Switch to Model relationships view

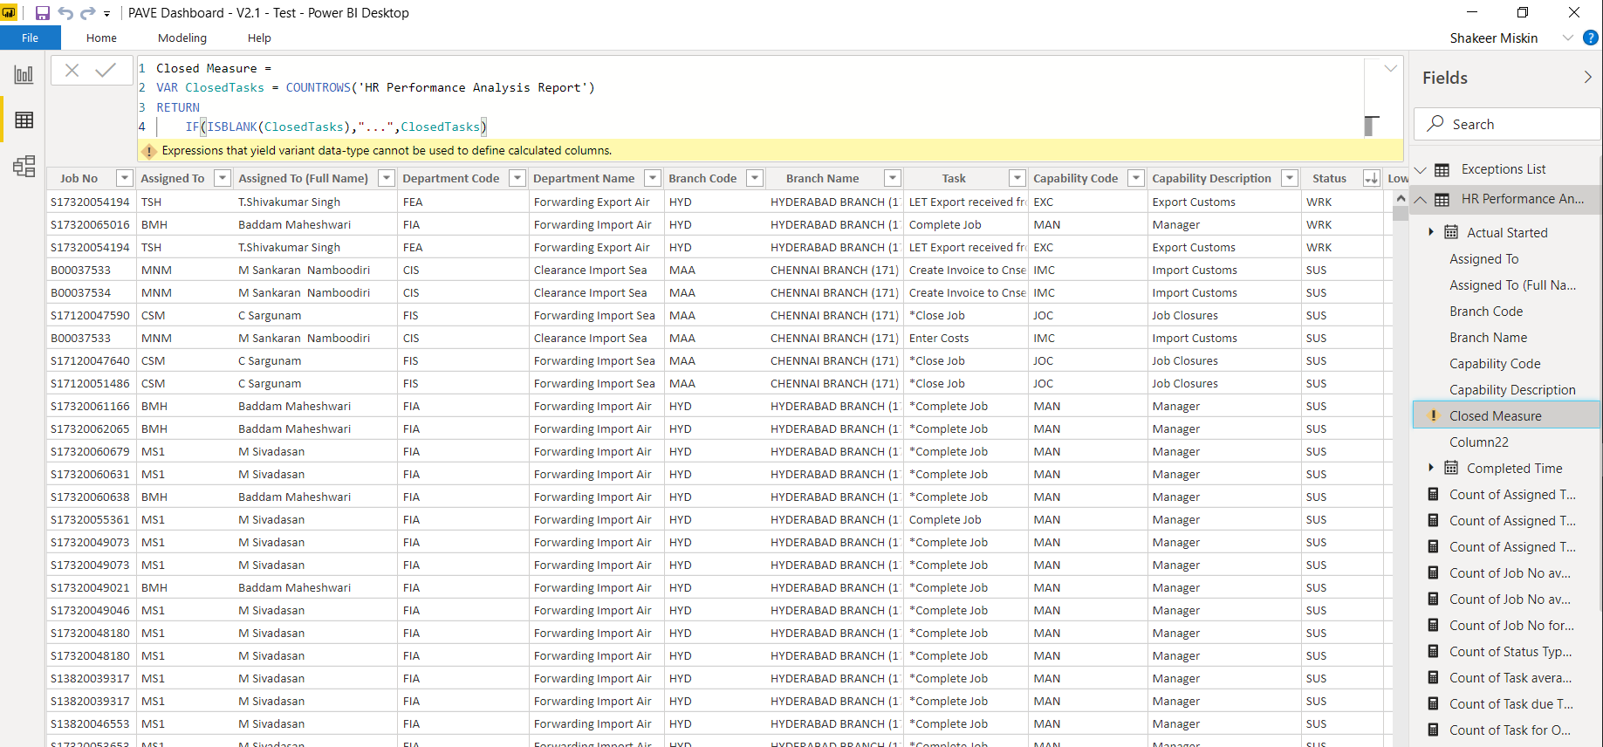pyautogui.click(x=24, y=166)
